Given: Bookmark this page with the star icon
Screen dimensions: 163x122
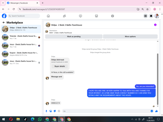Looking at the screenshot, I should click(147, 9).
